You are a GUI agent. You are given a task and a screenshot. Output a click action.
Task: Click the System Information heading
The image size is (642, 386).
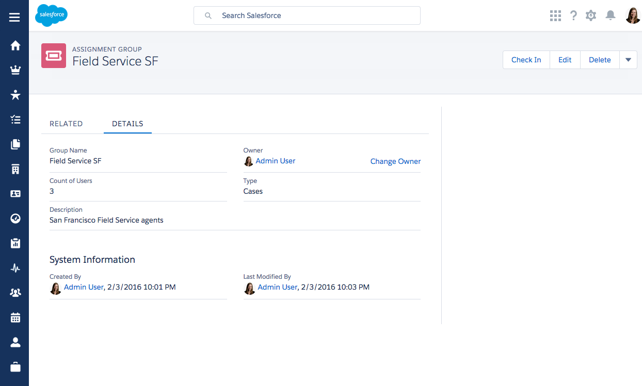[92, 260]
